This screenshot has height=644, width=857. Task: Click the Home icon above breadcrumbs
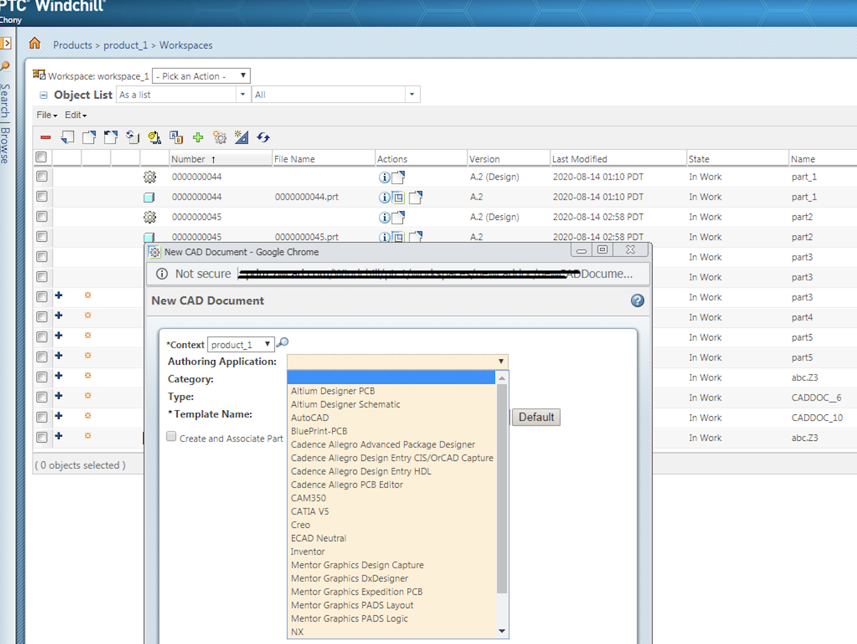34,43
